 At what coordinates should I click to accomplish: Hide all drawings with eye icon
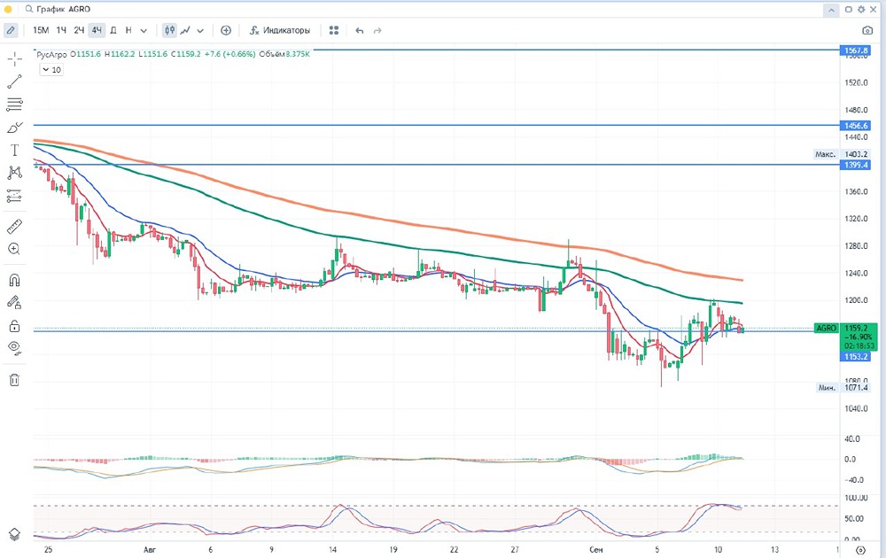click(15, 348)
